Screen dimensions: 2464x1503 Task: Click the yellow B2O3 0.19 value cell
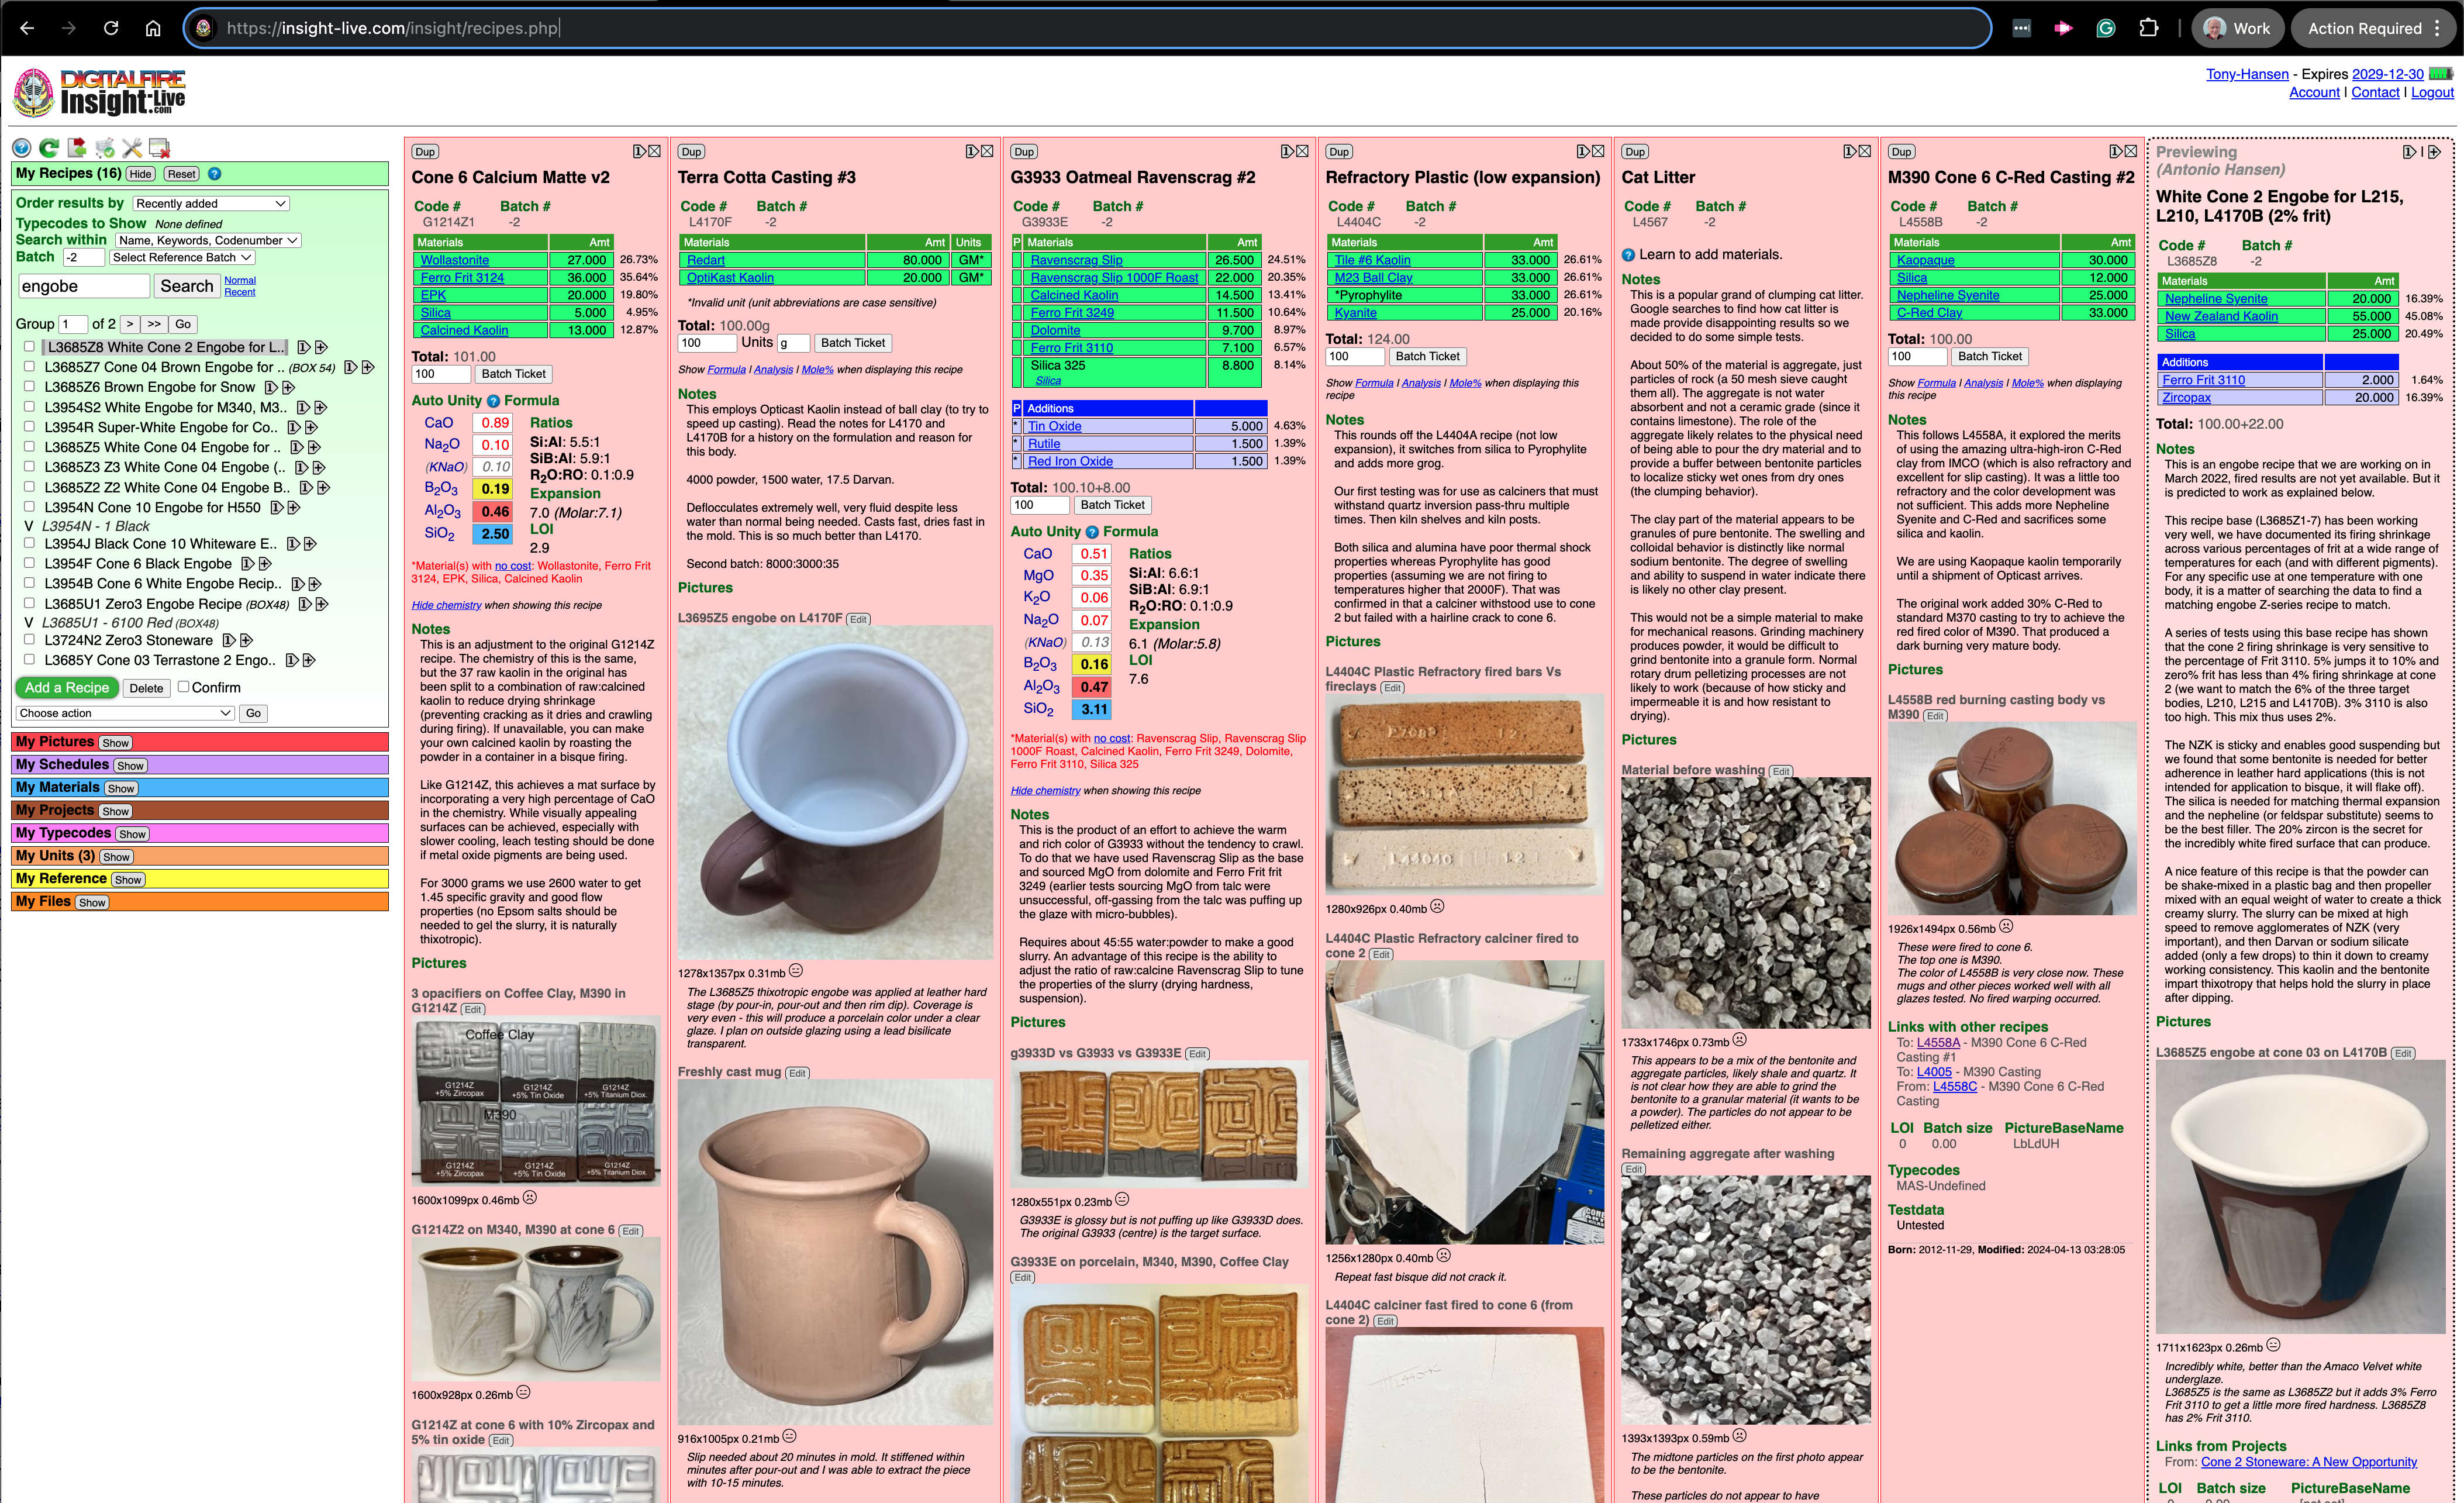tap(495, 489)
